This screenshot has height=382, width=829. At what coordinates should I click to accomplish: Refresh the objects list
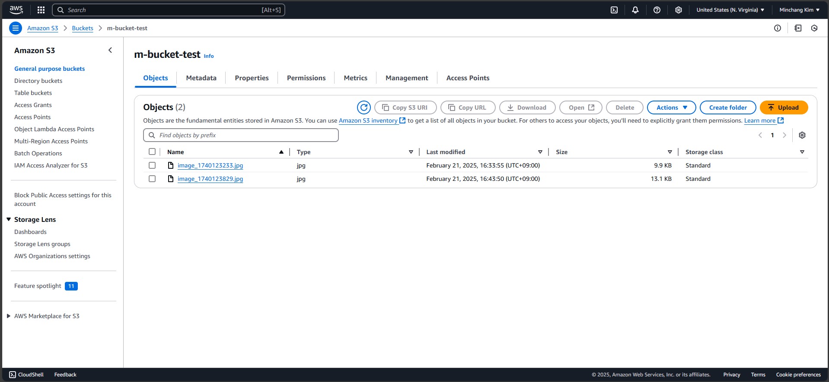coord(364,107)
